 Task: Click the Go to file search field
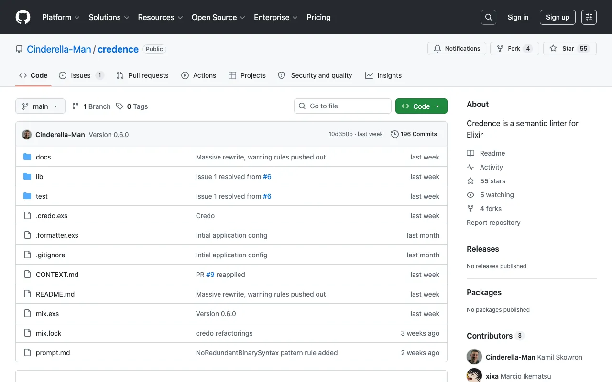343,106
